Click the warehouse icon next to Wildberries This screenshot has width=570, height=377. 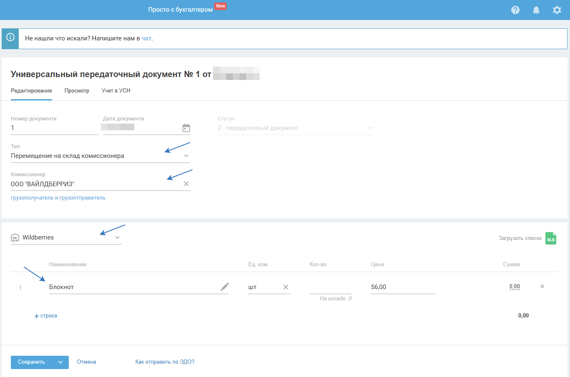click(15, 238)
